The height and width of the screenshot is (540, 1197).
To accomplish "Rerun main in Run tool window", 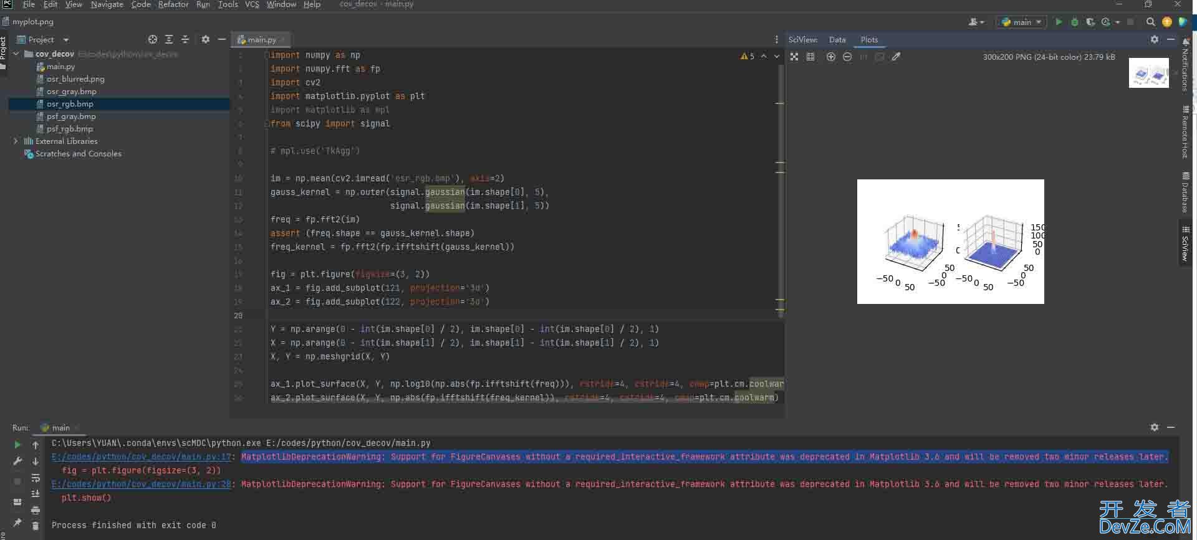I will click(17, 445).
